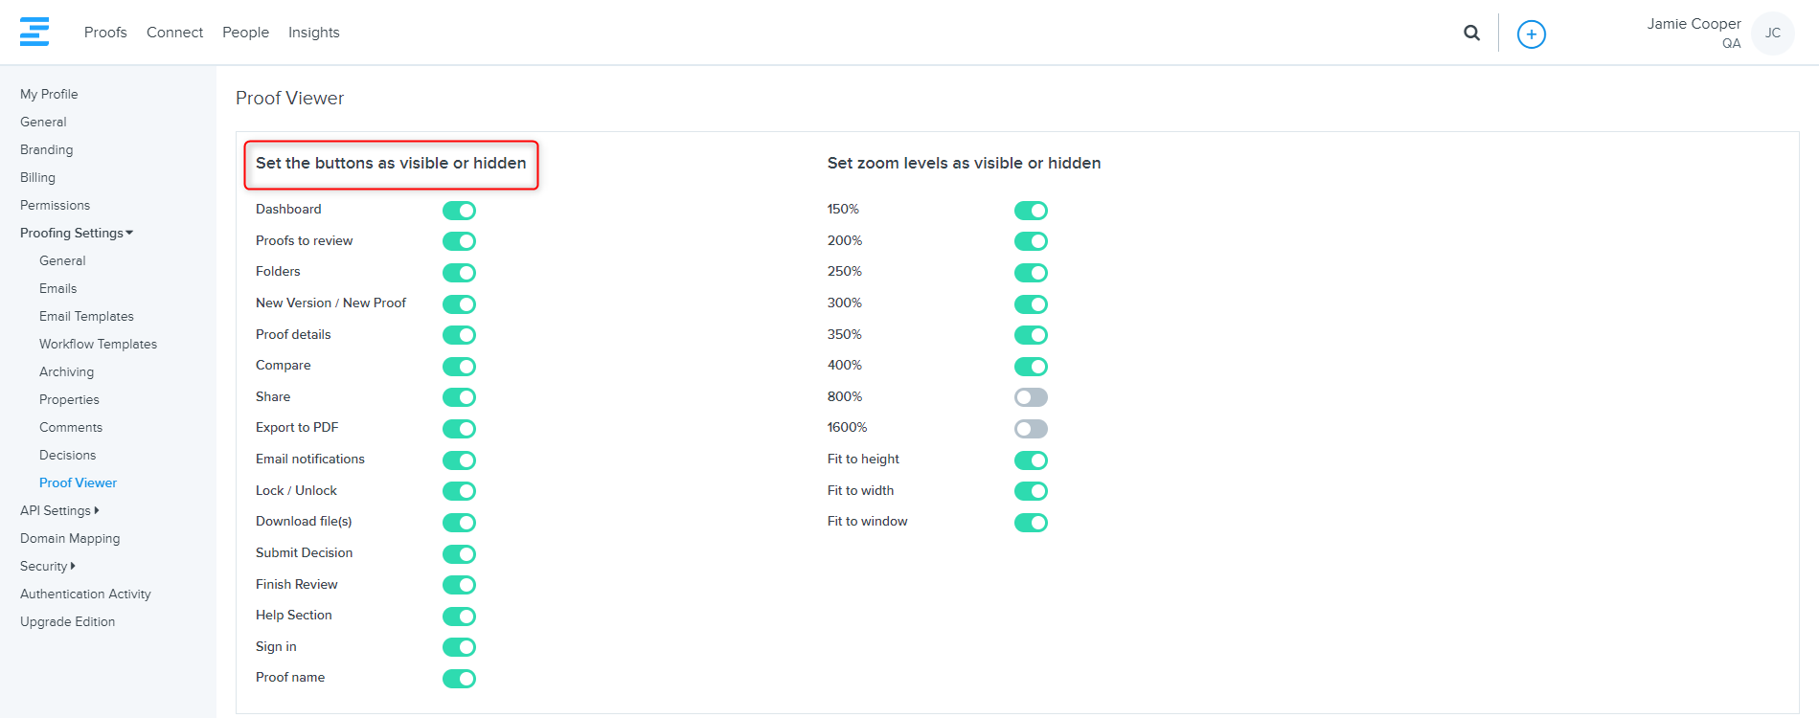Expand the API Settings section
The height and width of the screenshot is (718, 1819).
point(59,510)
